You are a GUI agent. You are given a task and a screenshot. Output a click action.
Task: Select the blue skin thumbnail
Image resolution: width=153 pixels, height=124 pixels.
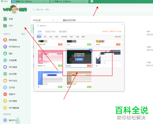pos(50,78)
